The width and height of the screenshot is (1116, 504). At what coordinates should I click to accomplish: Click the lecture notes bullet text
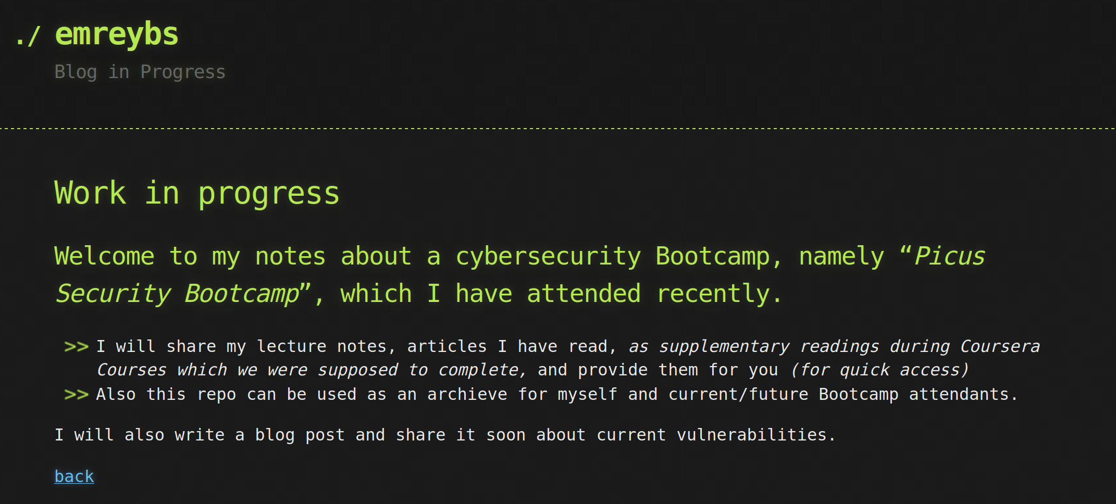261,345
